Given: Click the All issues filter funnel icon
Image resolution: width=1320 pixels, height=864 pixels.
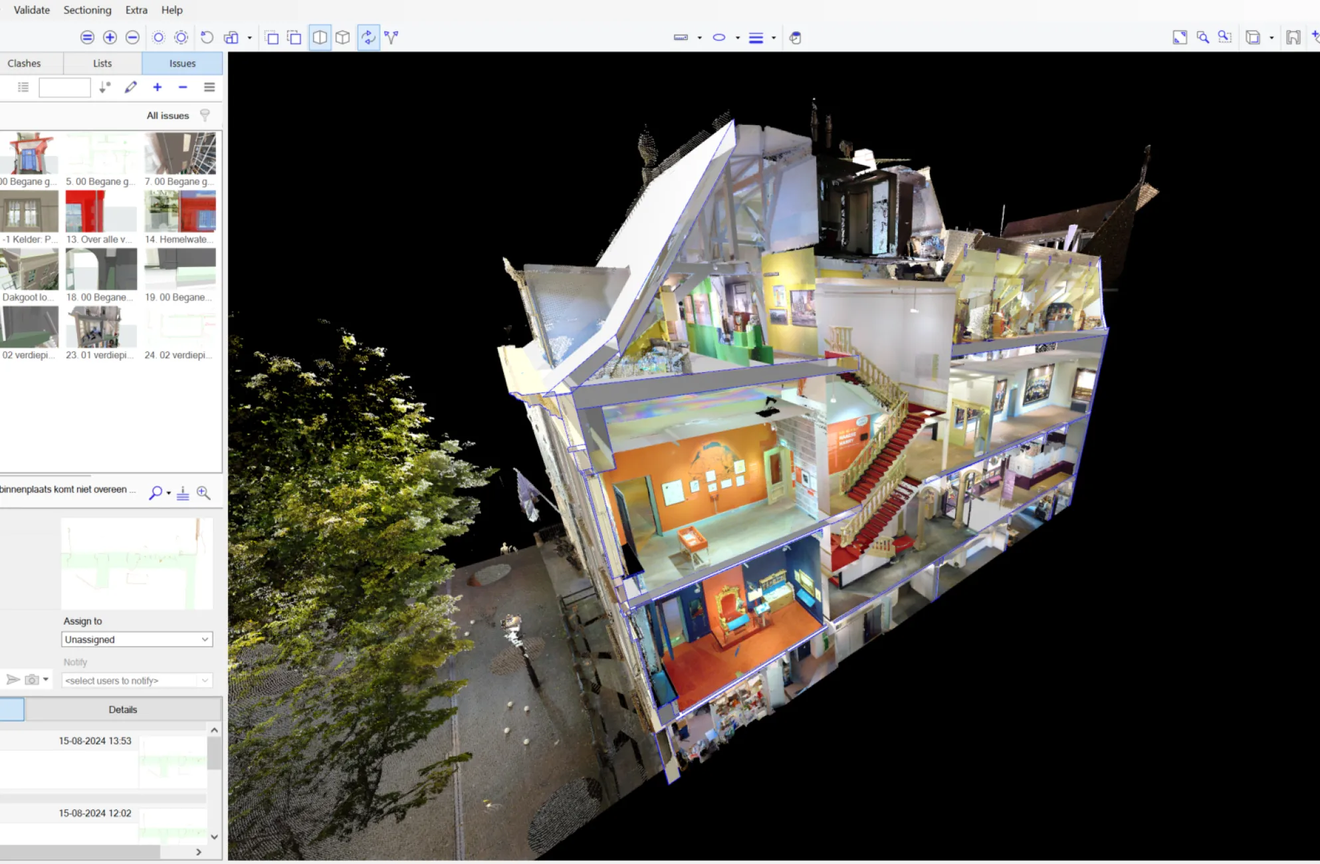Looking at the screenshot, I should point(205,115).
